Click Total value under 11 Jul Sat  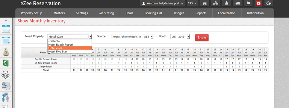click(x=137, y=70)
